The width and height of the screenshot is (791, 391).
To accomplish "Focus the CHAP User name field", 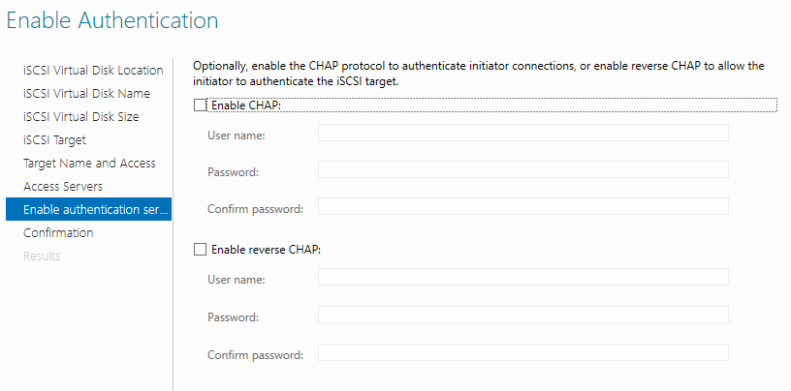I will [x=523, y=133].
